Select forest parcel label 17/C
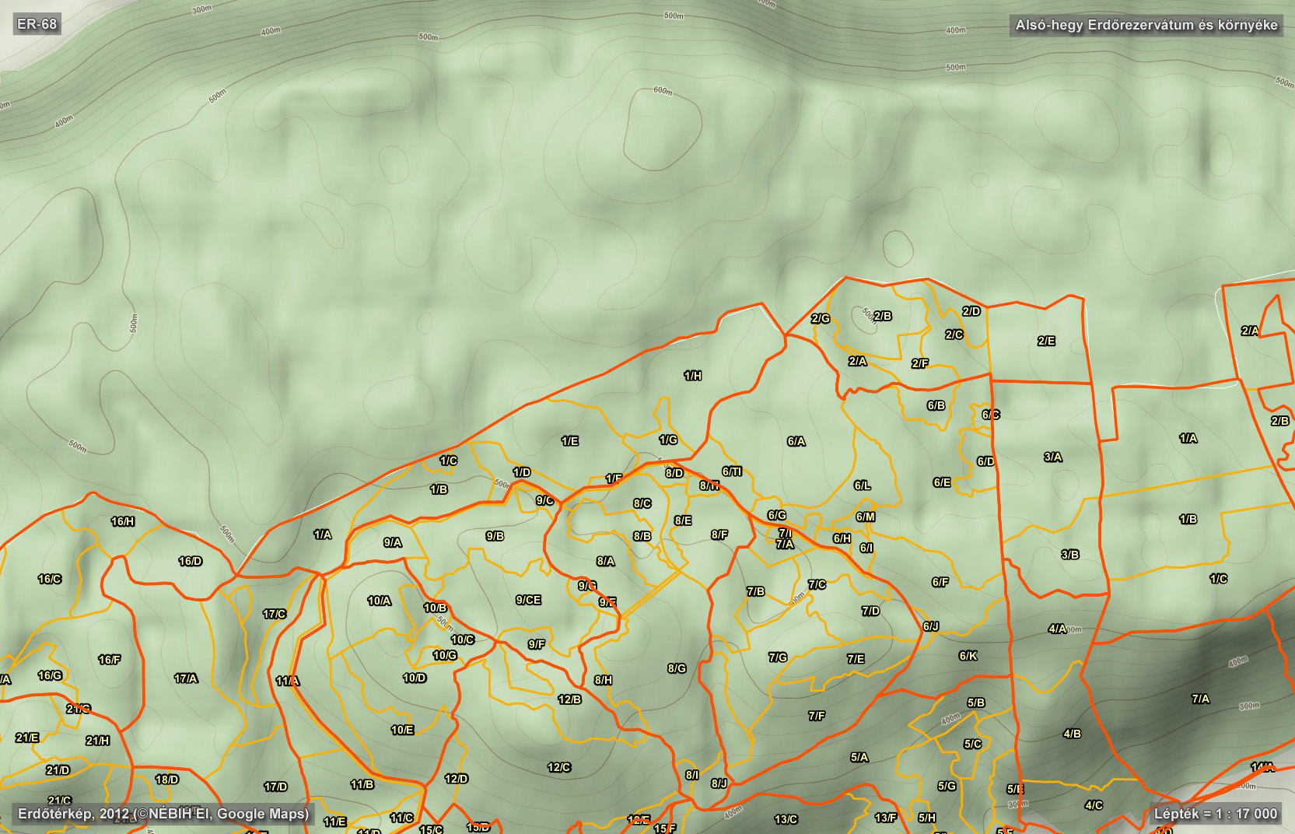Screen dimensions: 1295x834 275,614
